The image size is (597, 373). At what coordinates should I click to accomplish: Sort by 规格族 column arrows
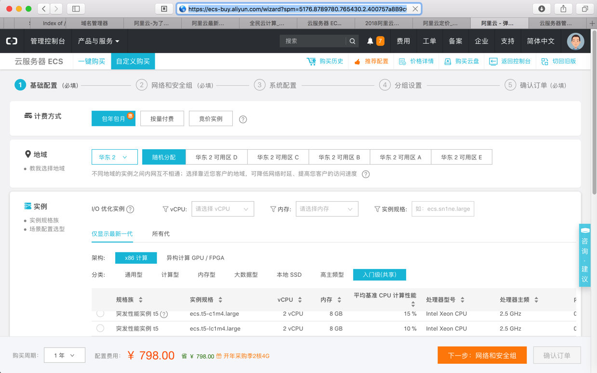tap(141, 300)
